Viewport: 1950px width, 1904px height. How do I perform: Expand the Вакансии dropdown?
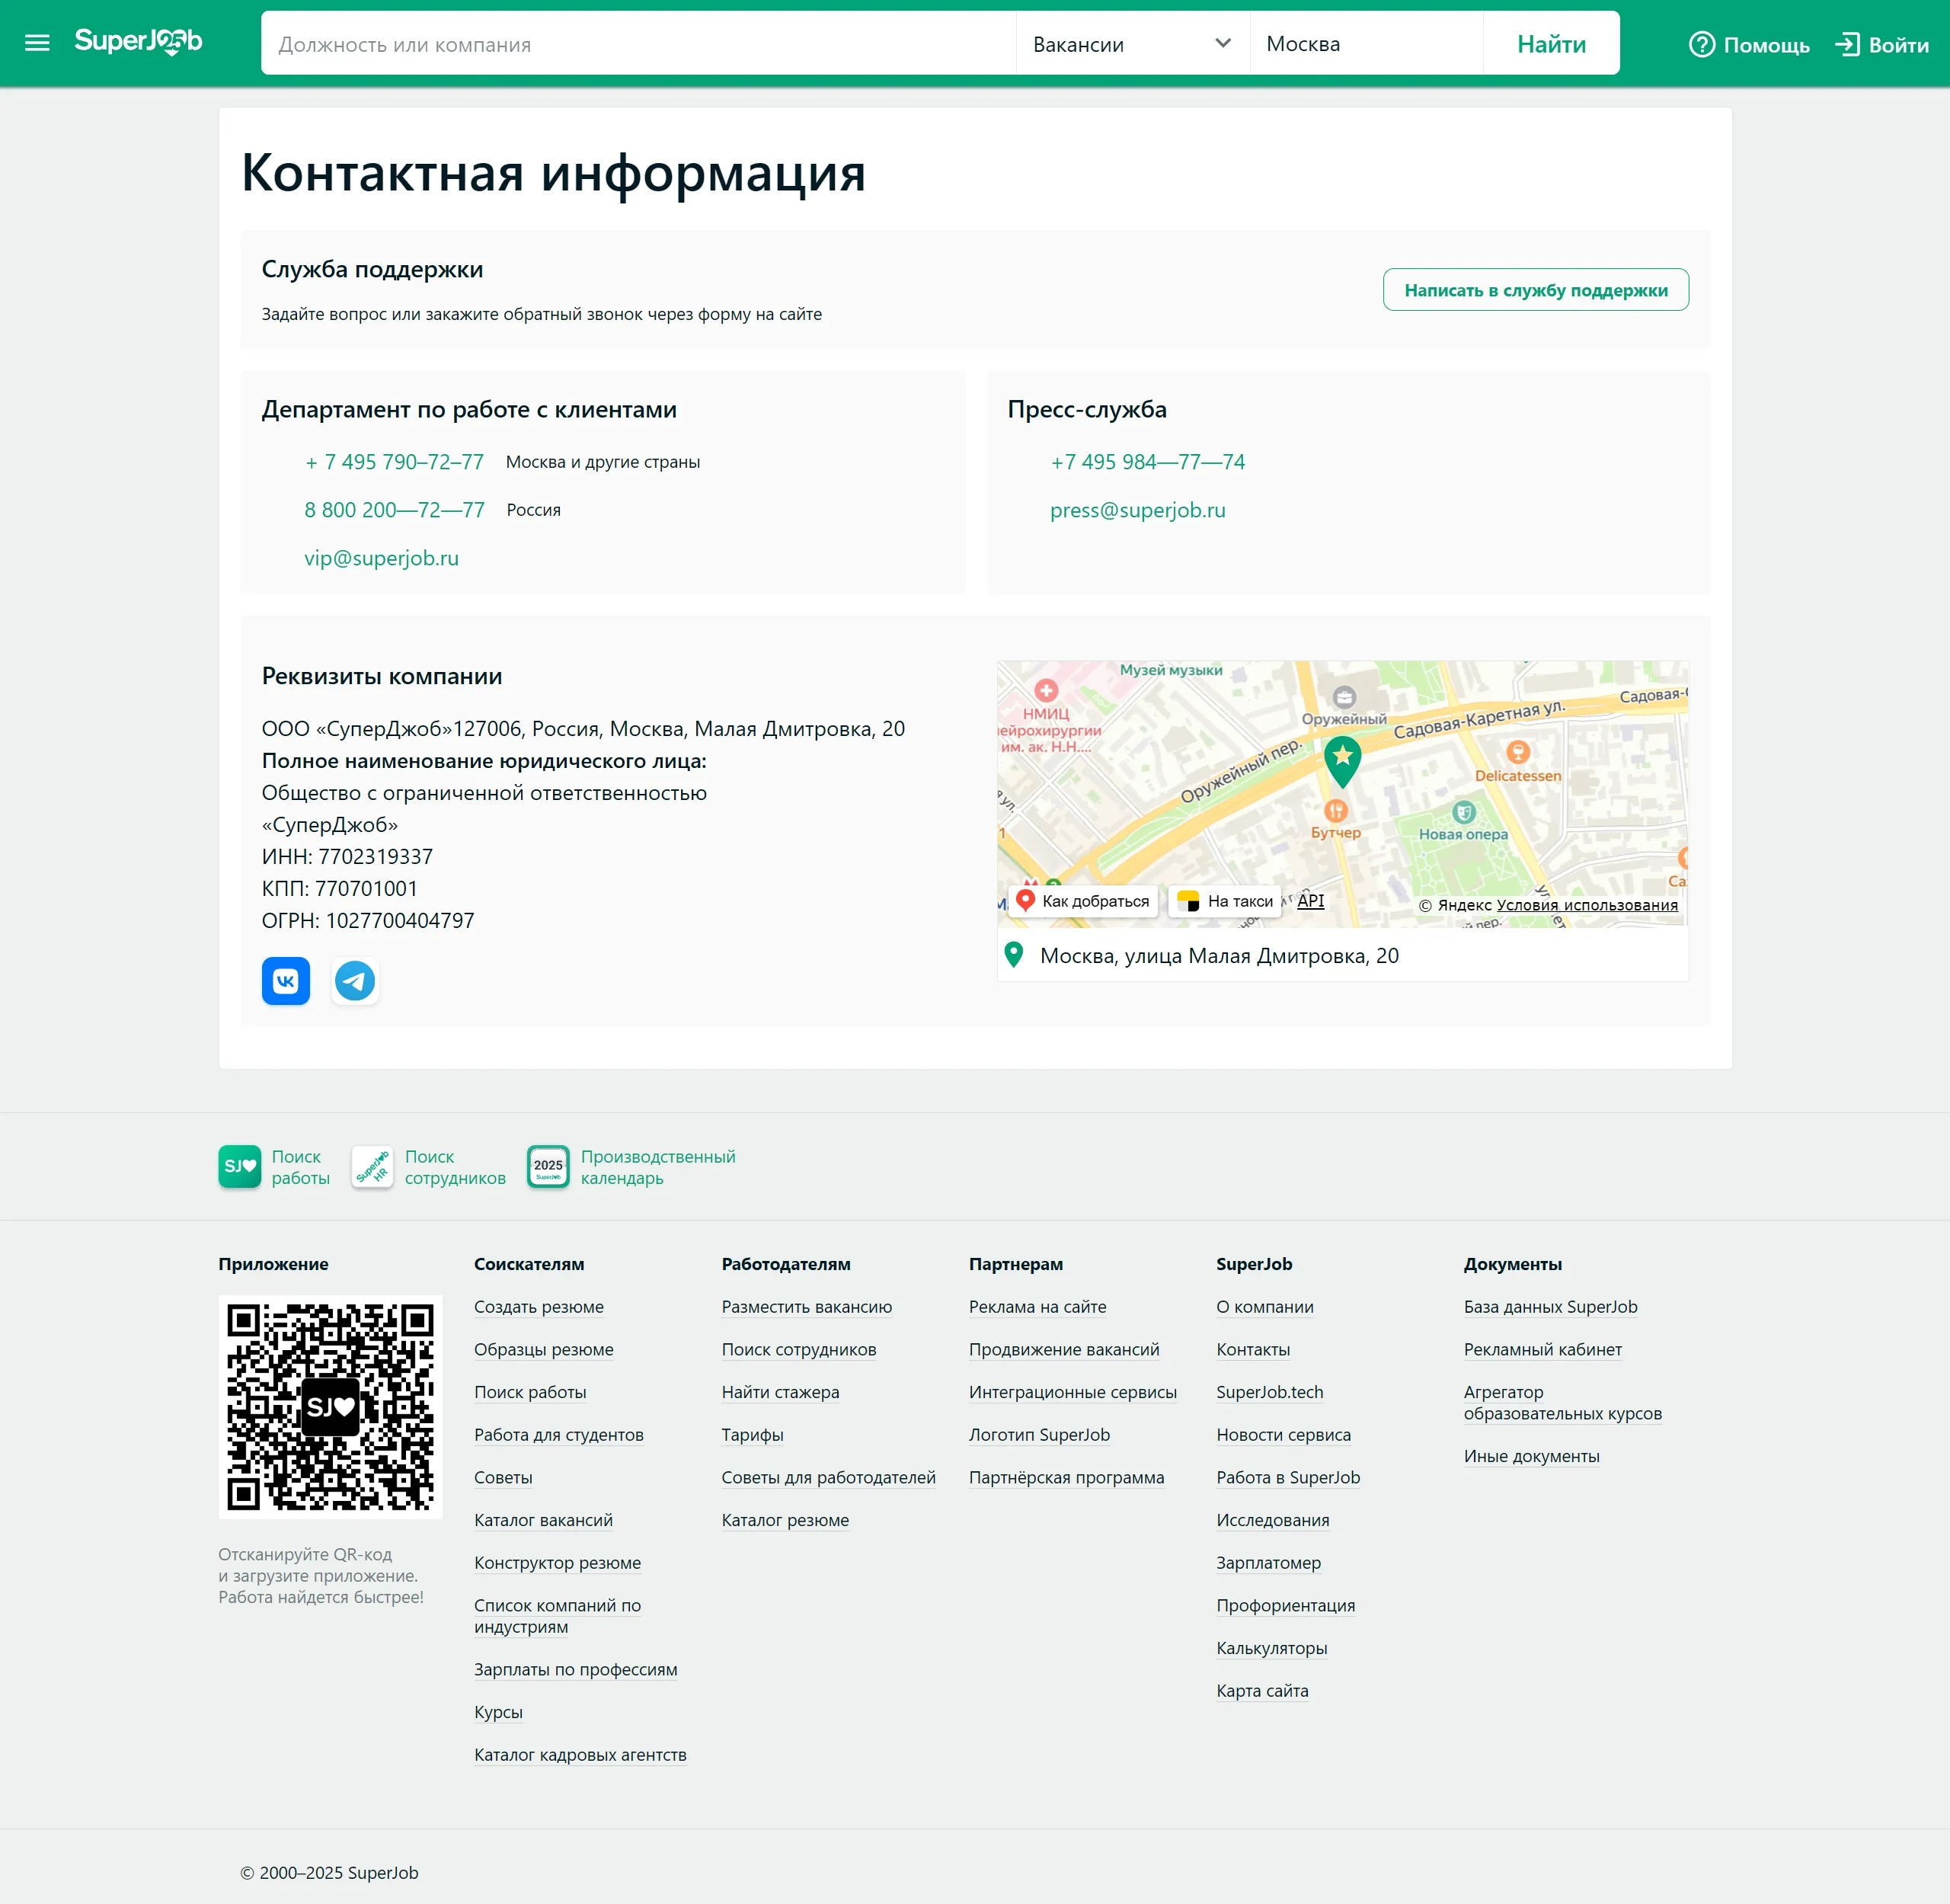(x=1132, y=44)
